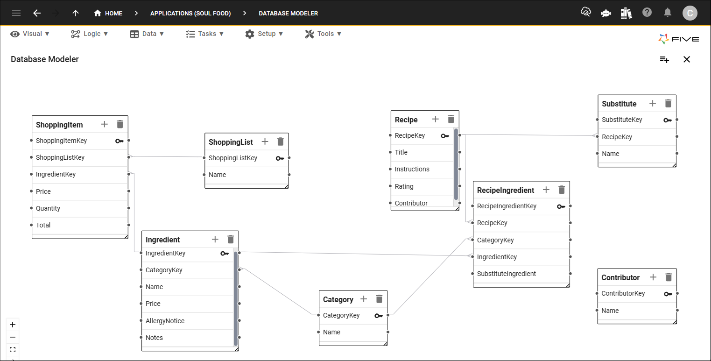The image size is (711, 361).
Task: Open Applications (Soul Food) breadcrumb
Action: (190, 13)
